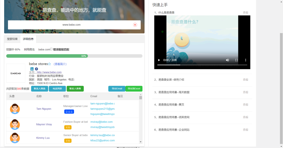Star bebe stores as favorite
Image resolution: width=283 pixels, height=148 pixels.
point(49,64)
